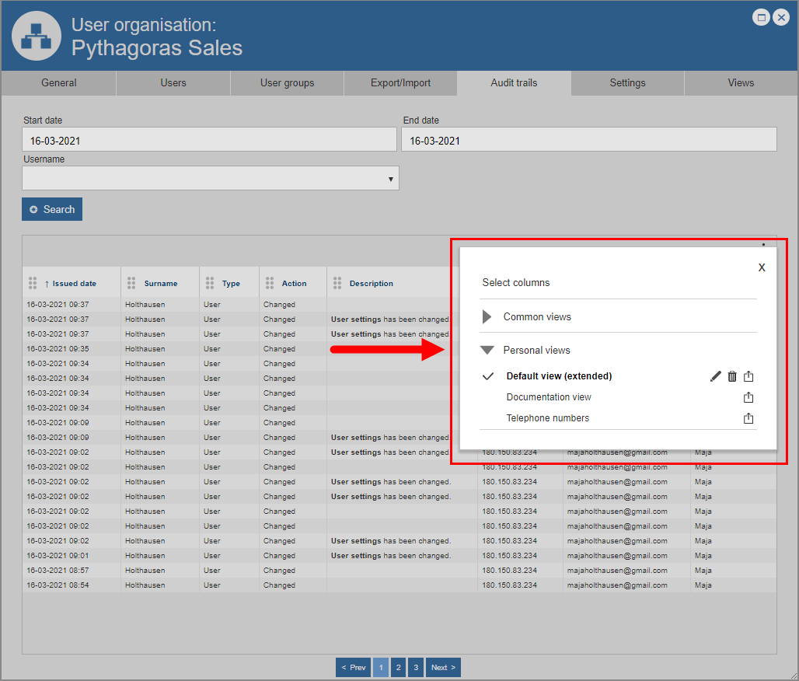The image size is (799, 681).
Task: Sort by the Description column header
Action: click(372, 284)
